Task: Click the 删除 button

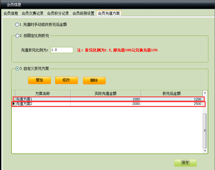Action: [94, 80]
